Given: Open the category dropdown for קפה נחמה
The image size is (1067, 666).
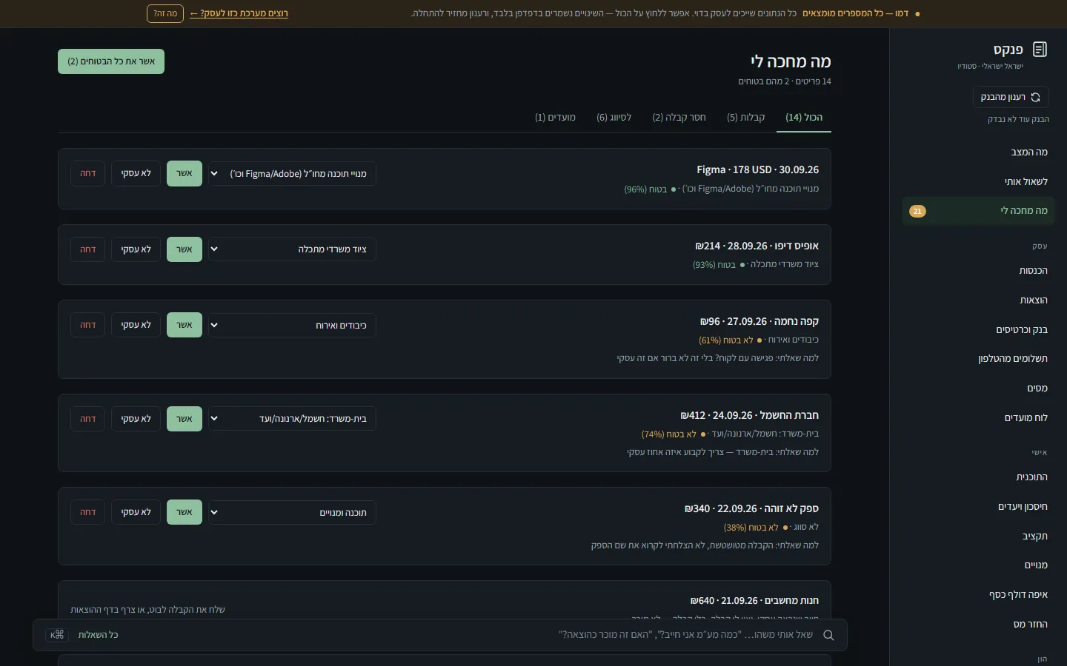Looking at the screenshot, I should click(x=292, y=325).
